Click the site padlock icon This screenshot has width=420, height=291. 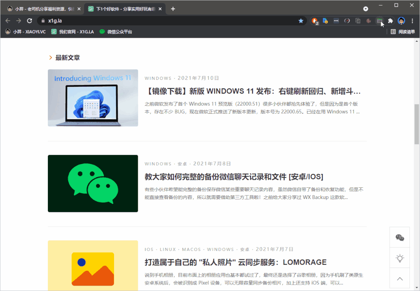click(x=43, y=21)
